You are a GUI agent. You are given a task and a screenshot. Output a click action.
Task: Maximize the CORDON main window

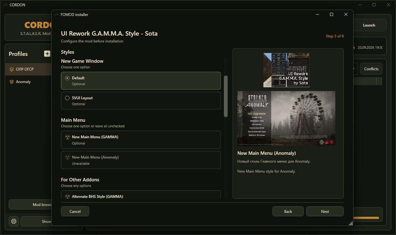tap(374, 5)
